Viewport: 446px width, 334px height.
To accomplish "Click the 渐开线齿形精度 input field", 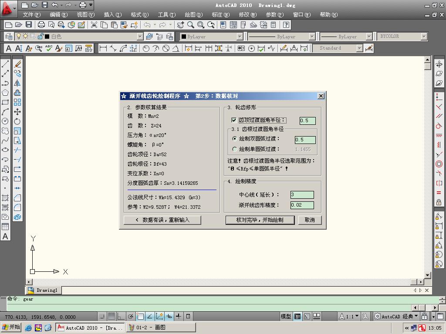I will click(x=302, y=205).
